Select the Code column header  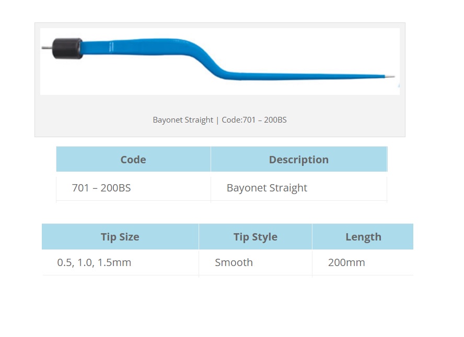(133, 159)
